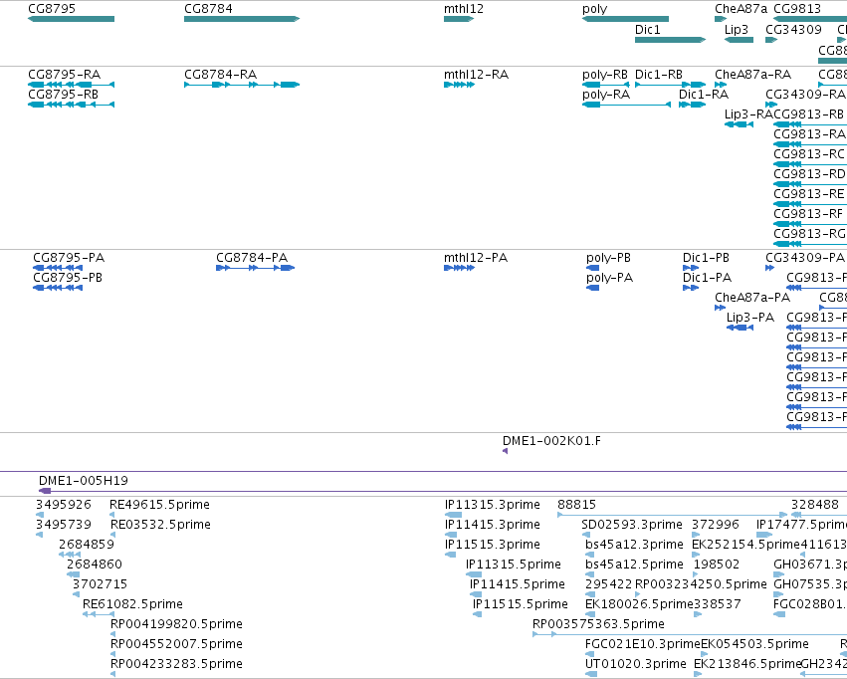This screenshot has width=847, height=679.
Task: Select the DME1-002K01.F feature label
Action: tap(551, 441)
